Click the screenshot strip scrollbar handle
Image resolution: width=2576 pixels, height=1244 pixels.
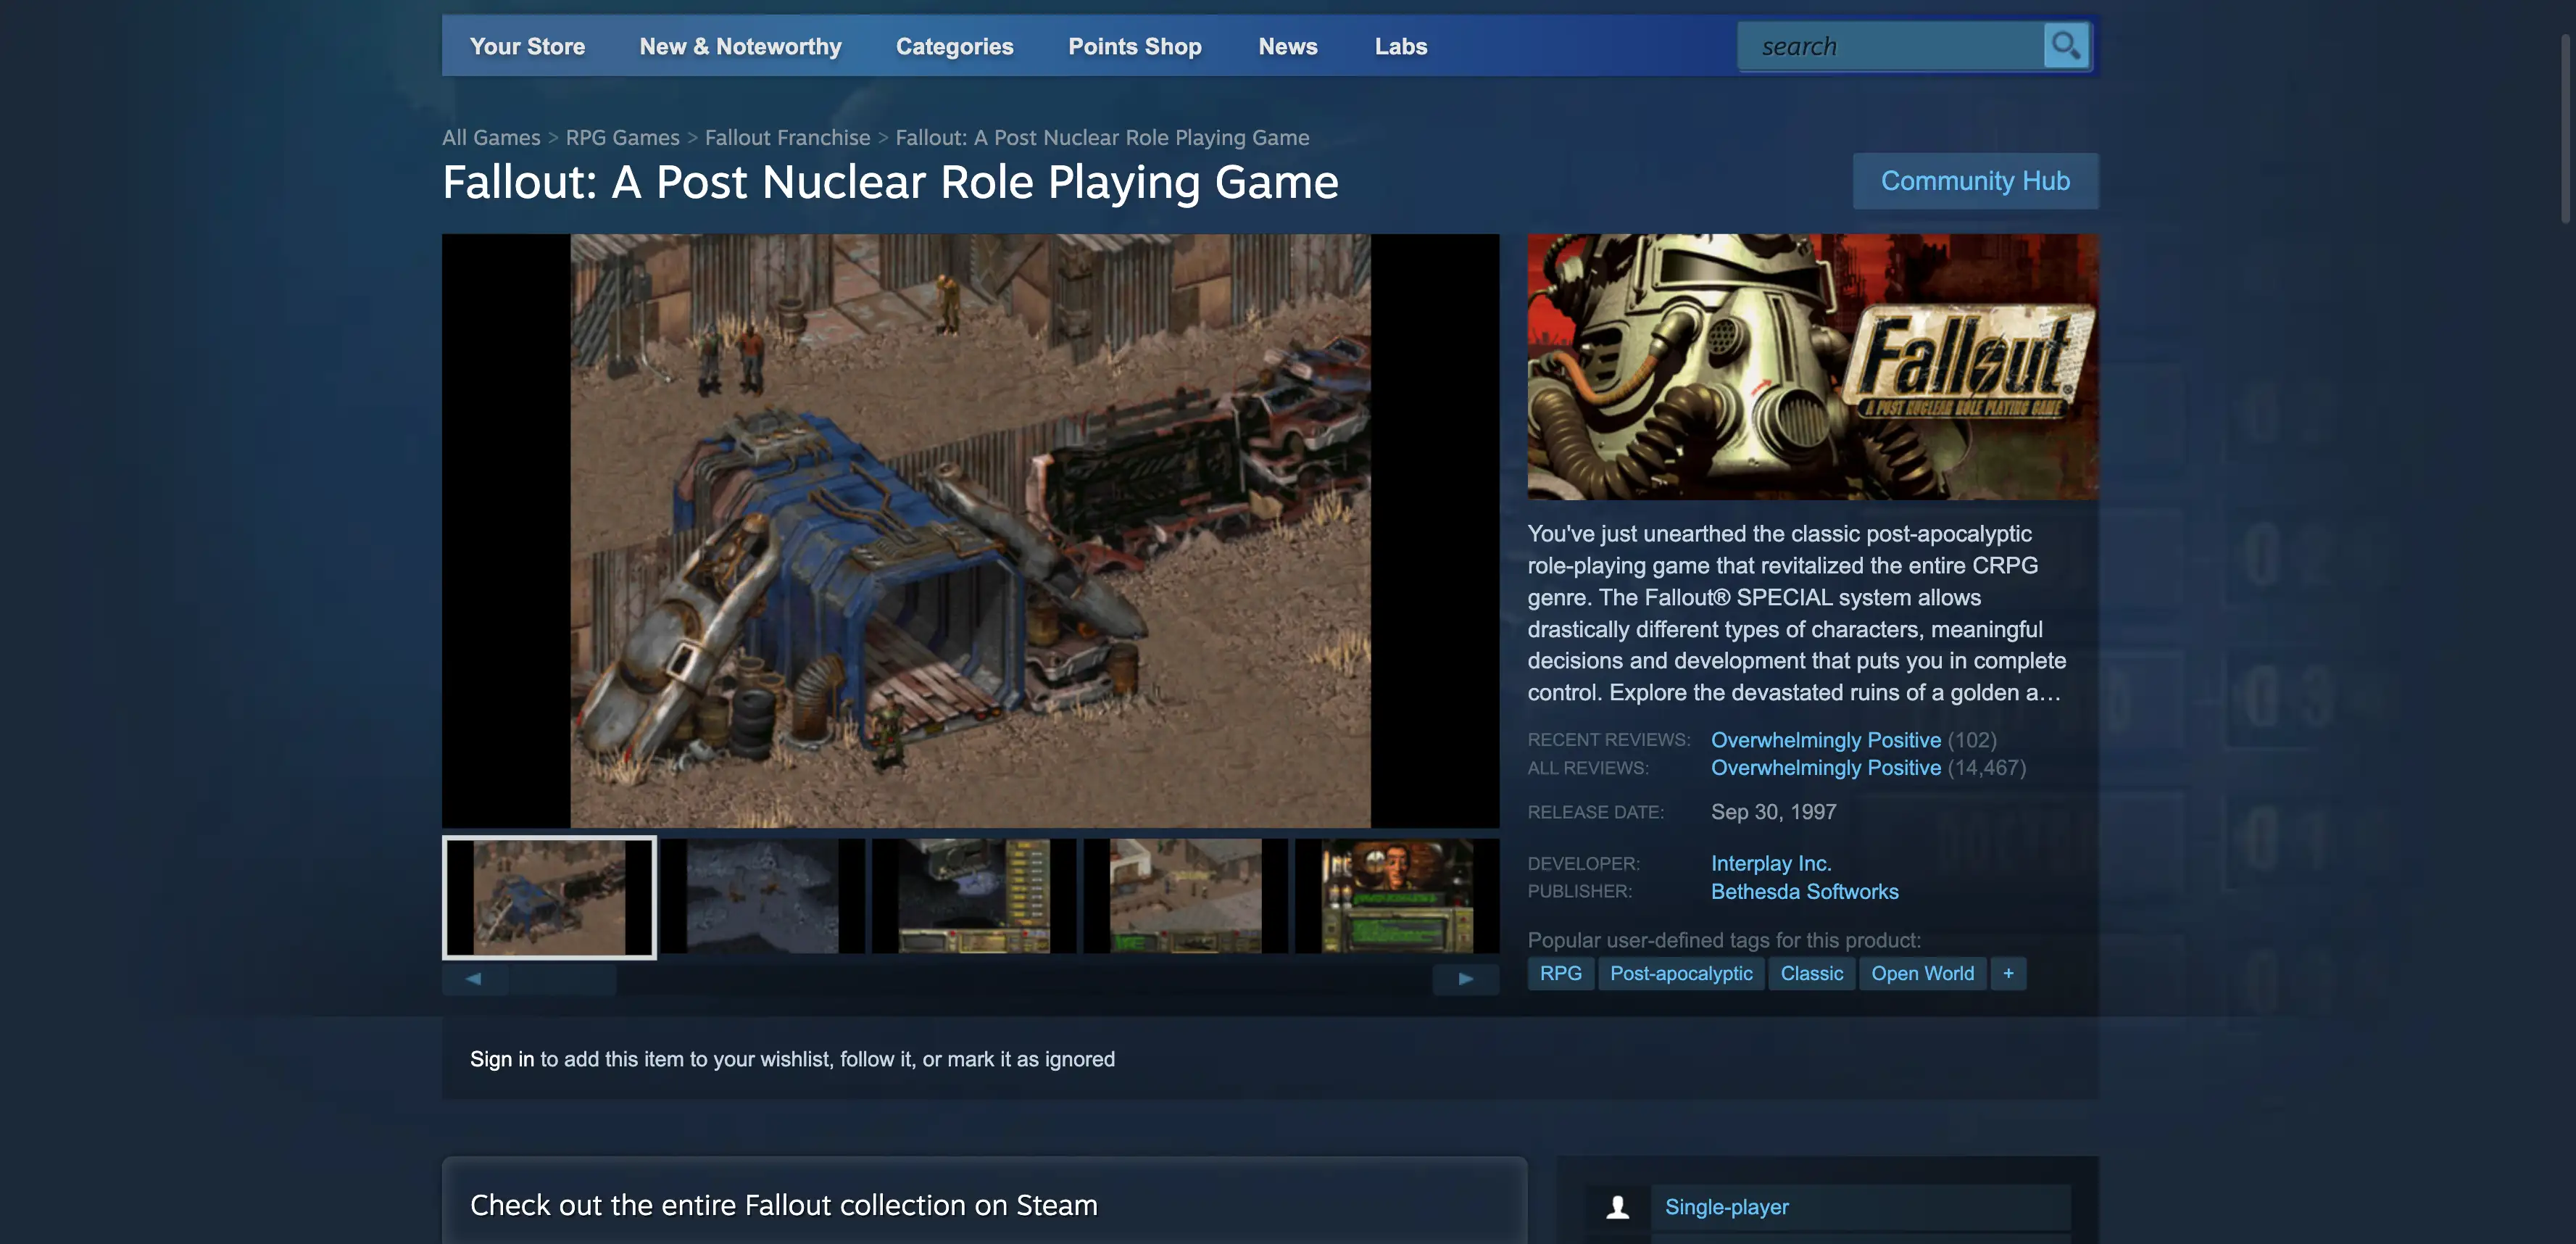(x=562, y=979)
